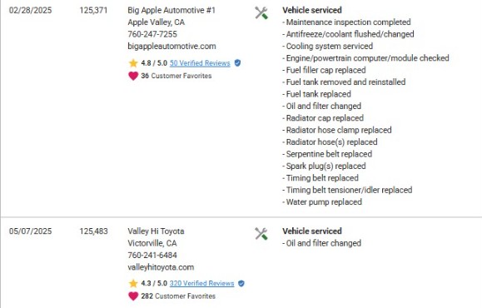
Task: Click the wrench icon for the 05/07/2025 service
Action: coord(261,234)
